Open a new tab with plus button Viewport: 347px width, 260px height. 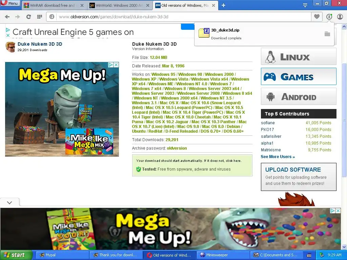pyautogui.click(x=224, y=5)
